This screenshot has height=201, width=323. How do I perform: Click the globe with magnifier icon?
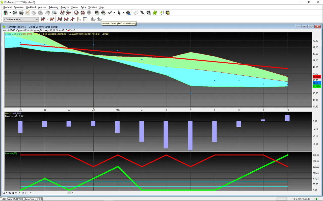click(149, 13)
